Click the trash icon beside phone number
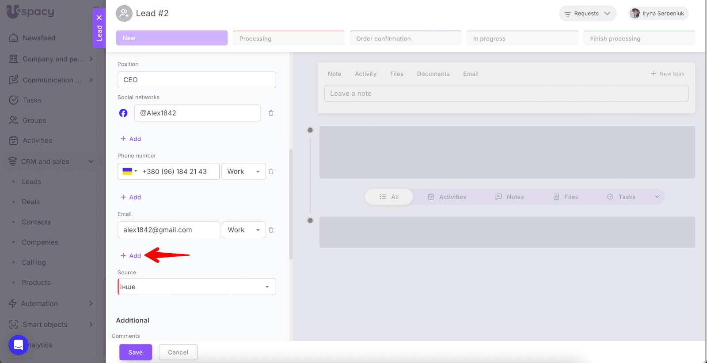This screenshot has width=707, height=363. pos(271,172)
